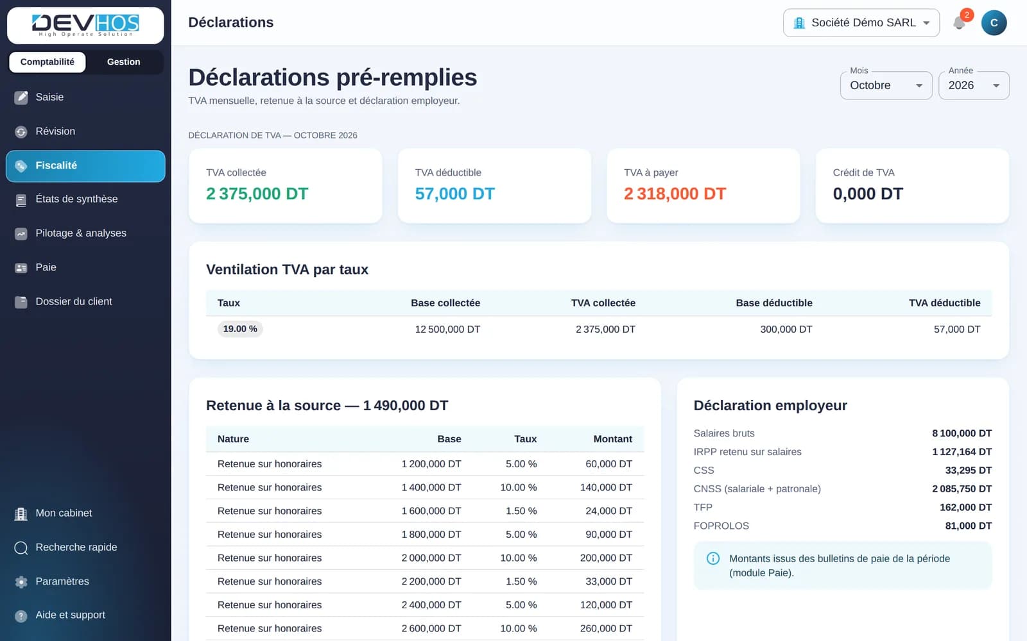Go to Mon cabinet label
The image size is (1027, 641).
coord(64,513)
